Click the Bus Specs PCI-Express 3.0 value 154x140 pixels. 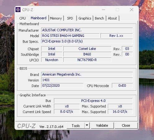(87, 41)
